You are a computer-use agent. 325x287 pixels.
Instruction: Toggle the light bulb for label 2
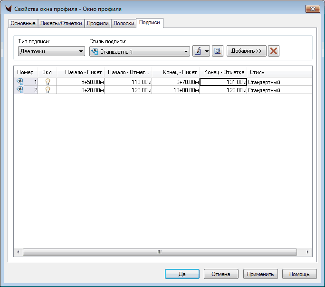tap(48, 90)
